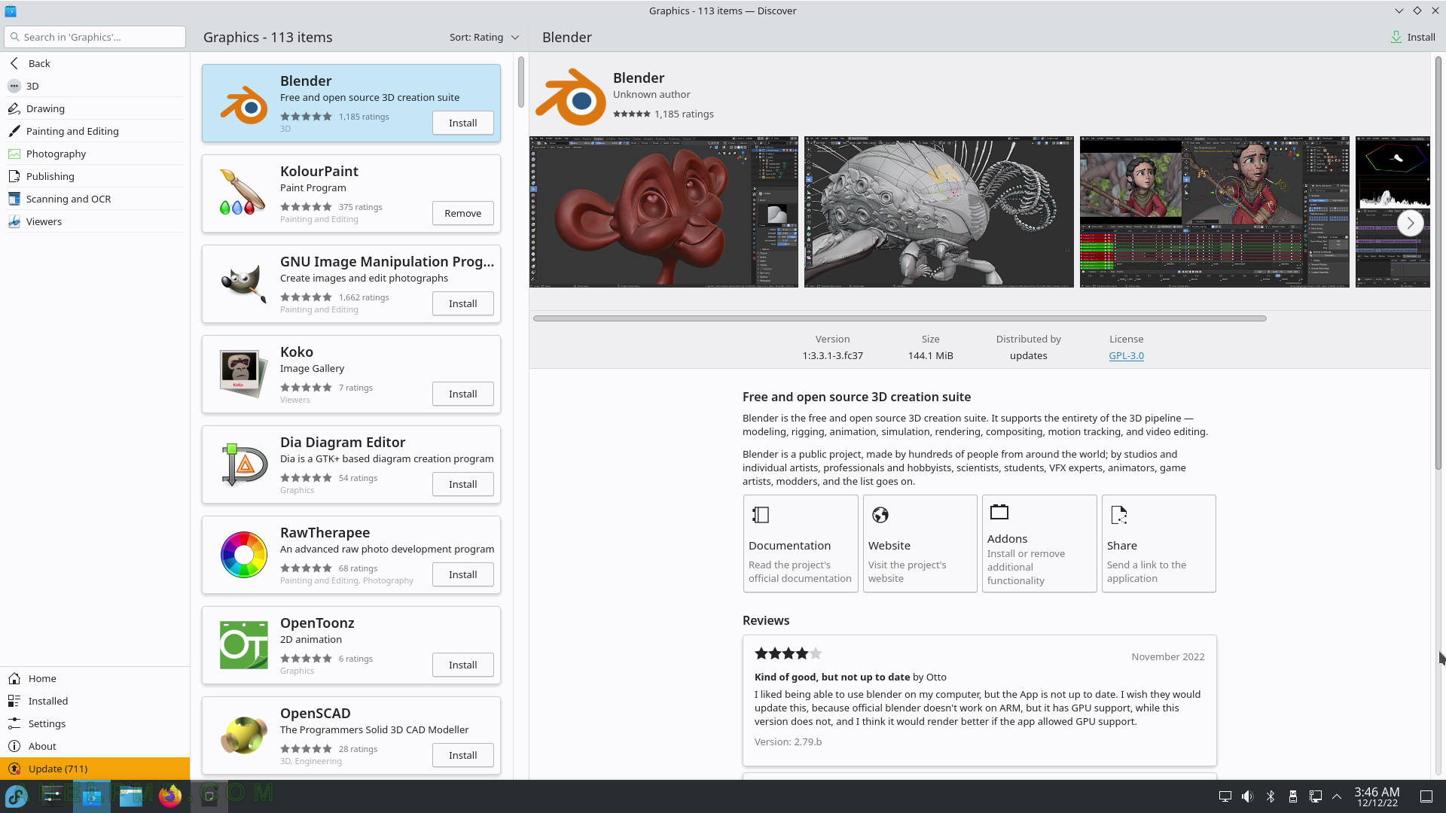
Task: Click the GIMP Wilber mascot icon
Action: [243, 284]
